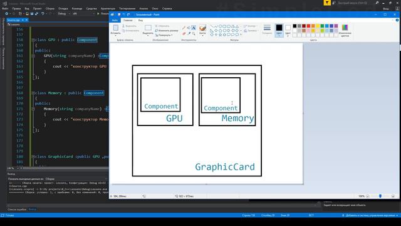Pick the green color swatch in Paint
This screenshot has width=401, height=226.
pyautogui.click(x=322, y=26)
